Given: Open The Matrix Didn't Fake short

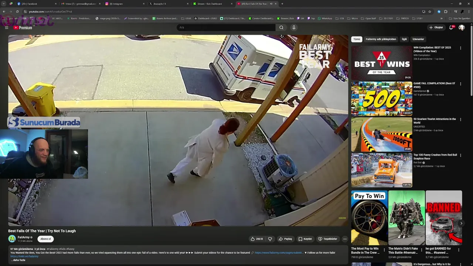Looking at the screenshot, I should point(406,218).
